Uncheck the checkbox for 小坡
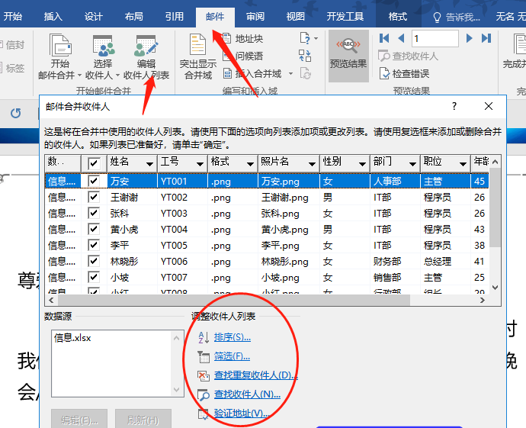 coord(94,277)
